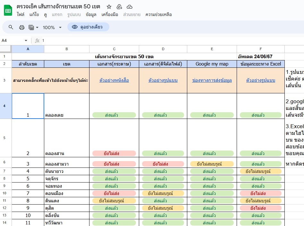This screenshot has height=226, width=304.
Task: Click the add-to-Drive shortcut icon
Action: coord(119,7)
